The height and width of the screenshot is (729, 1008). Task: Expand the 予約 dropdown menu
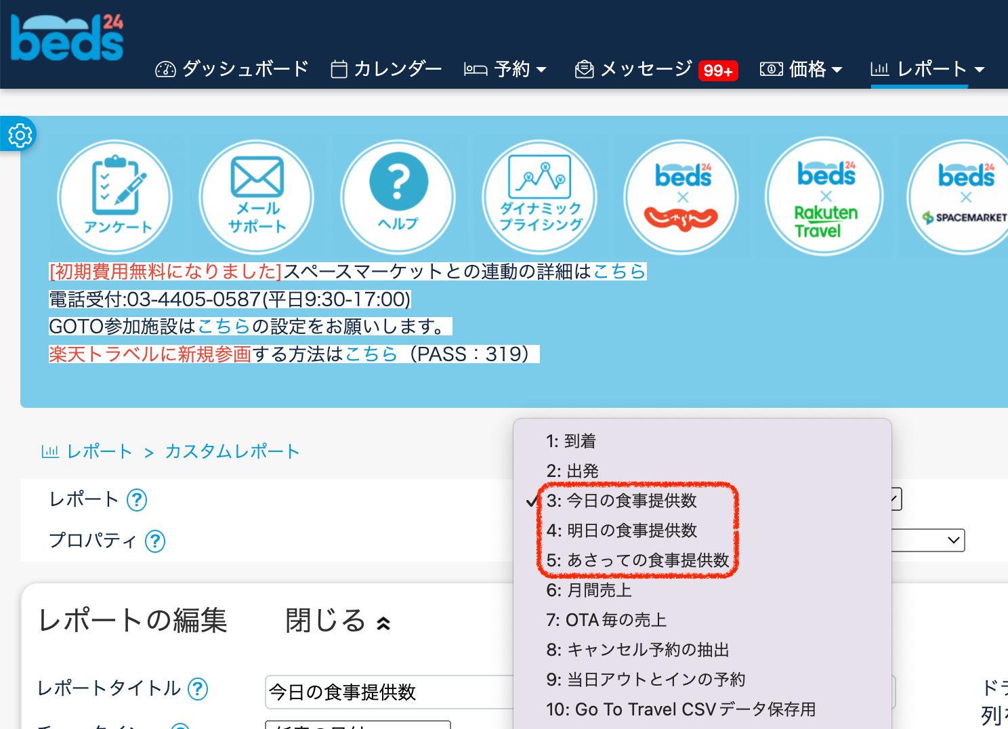505,69
